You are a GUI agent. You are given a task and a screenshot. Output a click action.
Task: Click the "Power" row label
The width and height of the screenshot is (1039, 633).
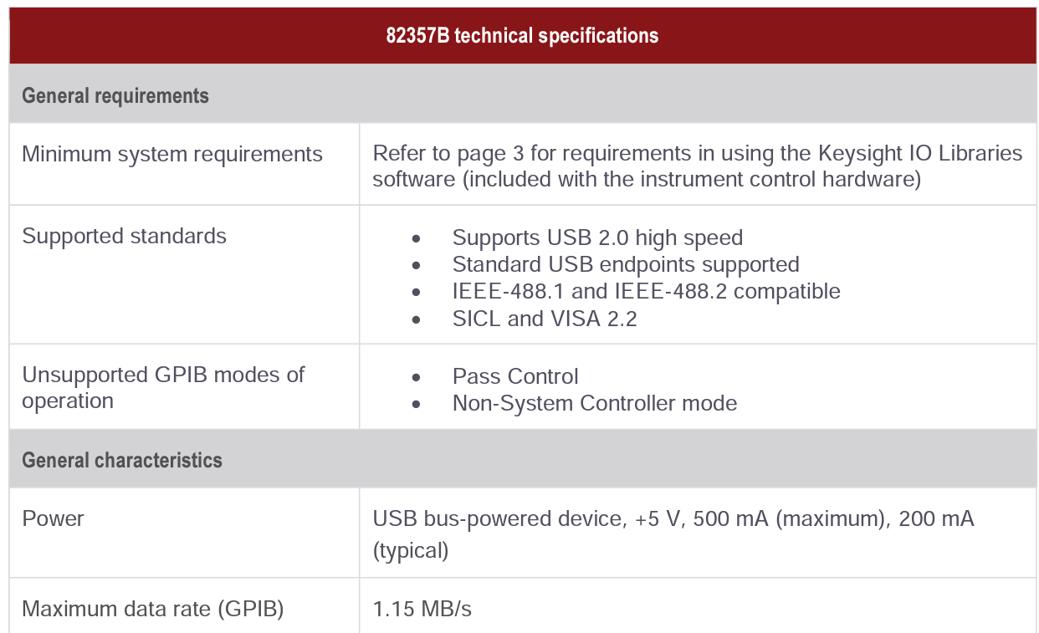tap(54, 519)
